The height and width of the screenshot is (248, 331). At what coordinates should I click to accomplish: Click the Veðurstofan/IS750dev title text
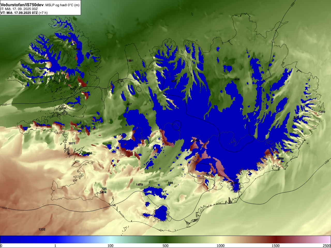click(22, 5)
